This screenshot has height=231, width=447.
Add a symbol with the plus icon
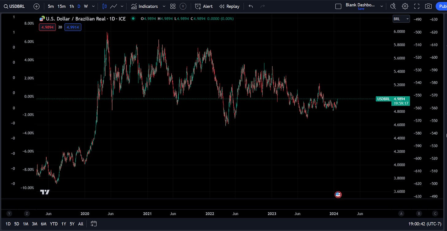(x=37, y=6)
